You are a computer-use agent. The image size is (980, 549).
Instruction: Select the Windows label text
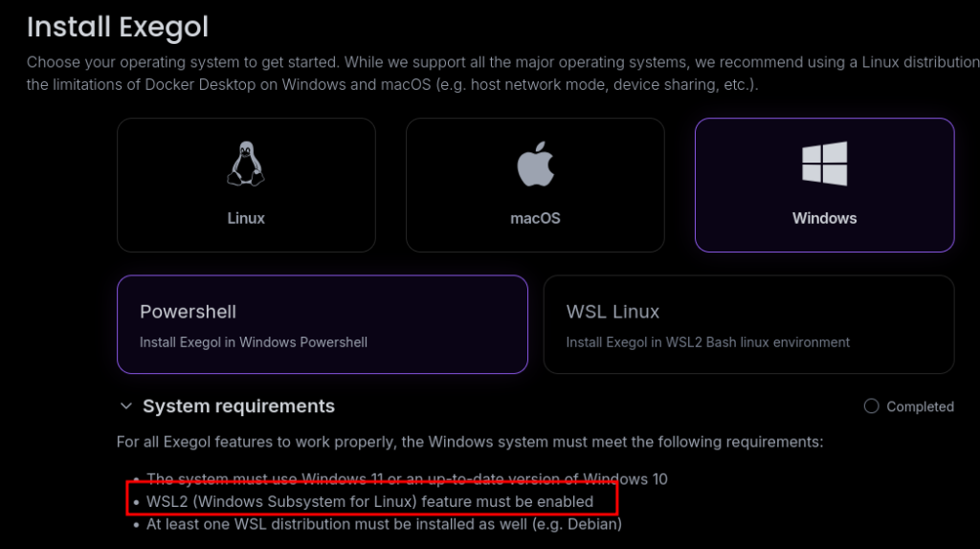point(824,218)
